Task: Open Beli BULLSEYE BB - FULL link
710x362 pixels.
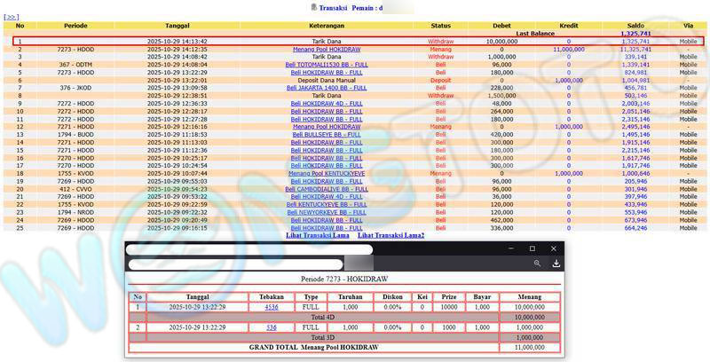Action: [327, 134]
